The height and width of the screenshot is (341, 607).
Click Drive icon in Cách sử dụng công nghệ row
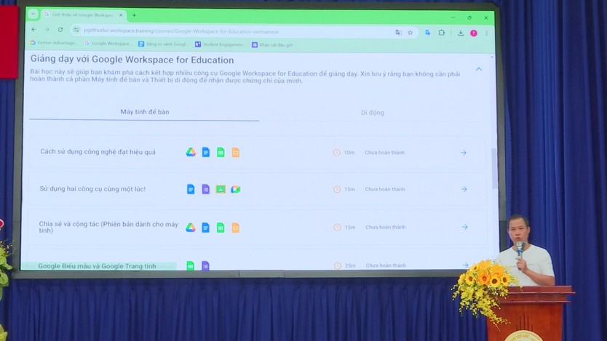point(191,152)
